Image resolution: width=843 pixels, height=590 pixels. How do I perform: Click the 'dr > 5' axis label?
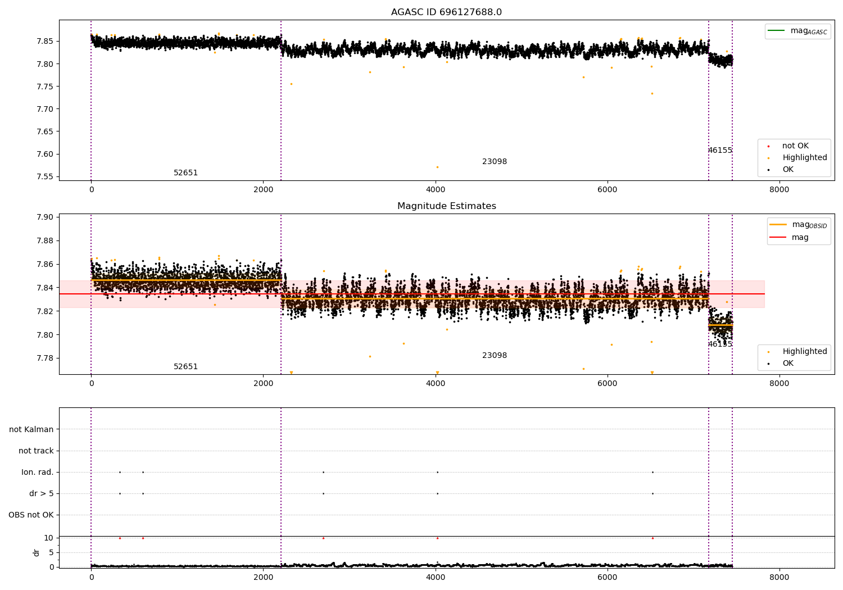(x=42, y=493)
